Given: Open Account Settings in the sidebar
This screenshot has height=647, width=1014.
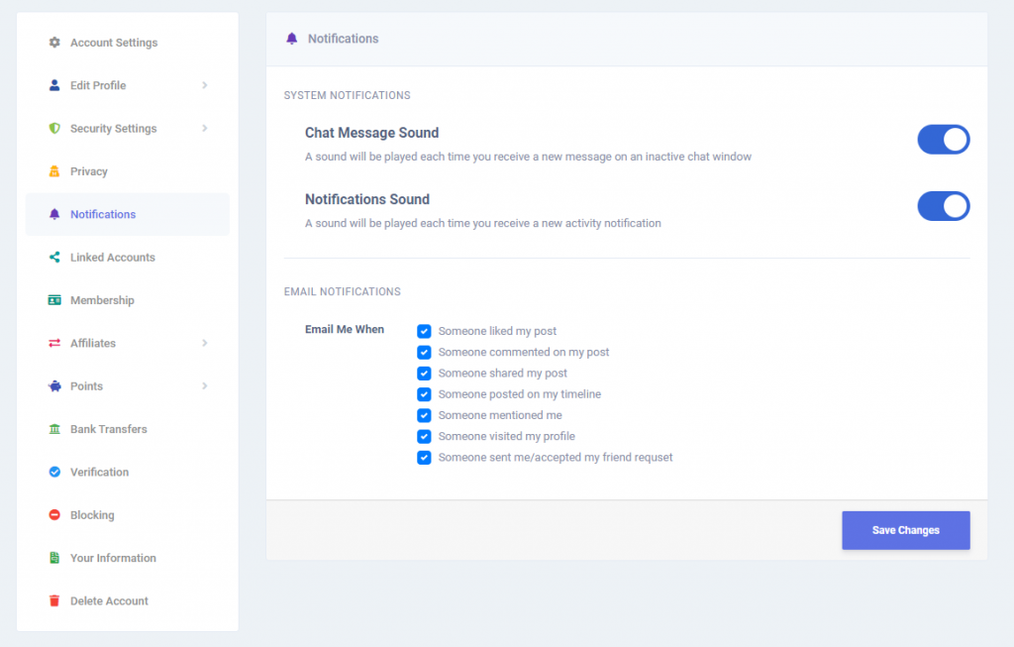Looking at the screenshot, I should pos(128,42).
